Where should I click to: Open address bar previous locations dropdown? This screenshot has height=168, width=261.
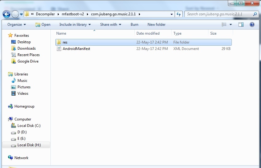(172, 14)
